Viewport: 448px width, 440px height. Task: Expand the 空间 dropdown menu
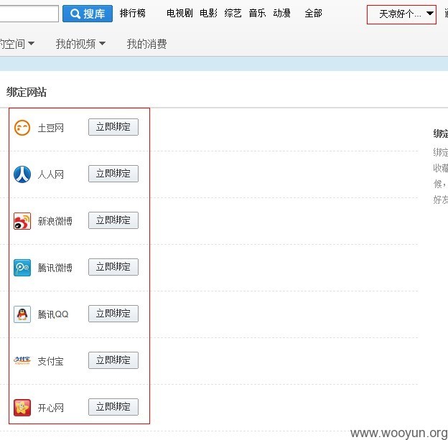[x=17, y=44]
